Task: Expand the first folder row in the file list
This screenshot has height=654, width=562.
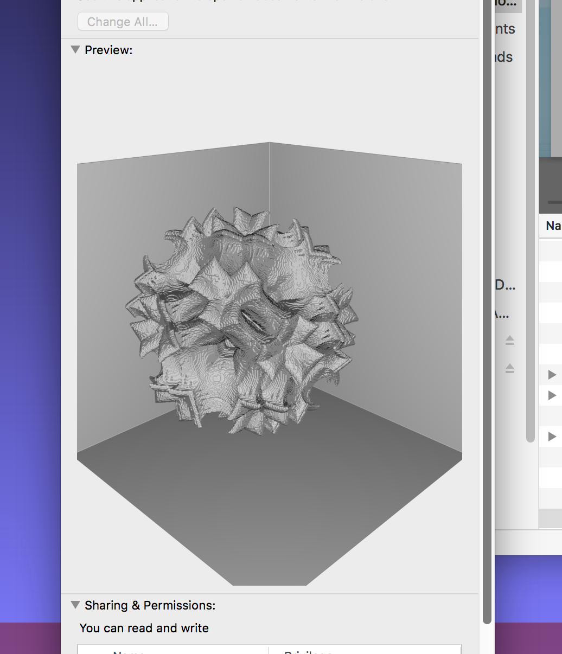Action: (552, 374)
